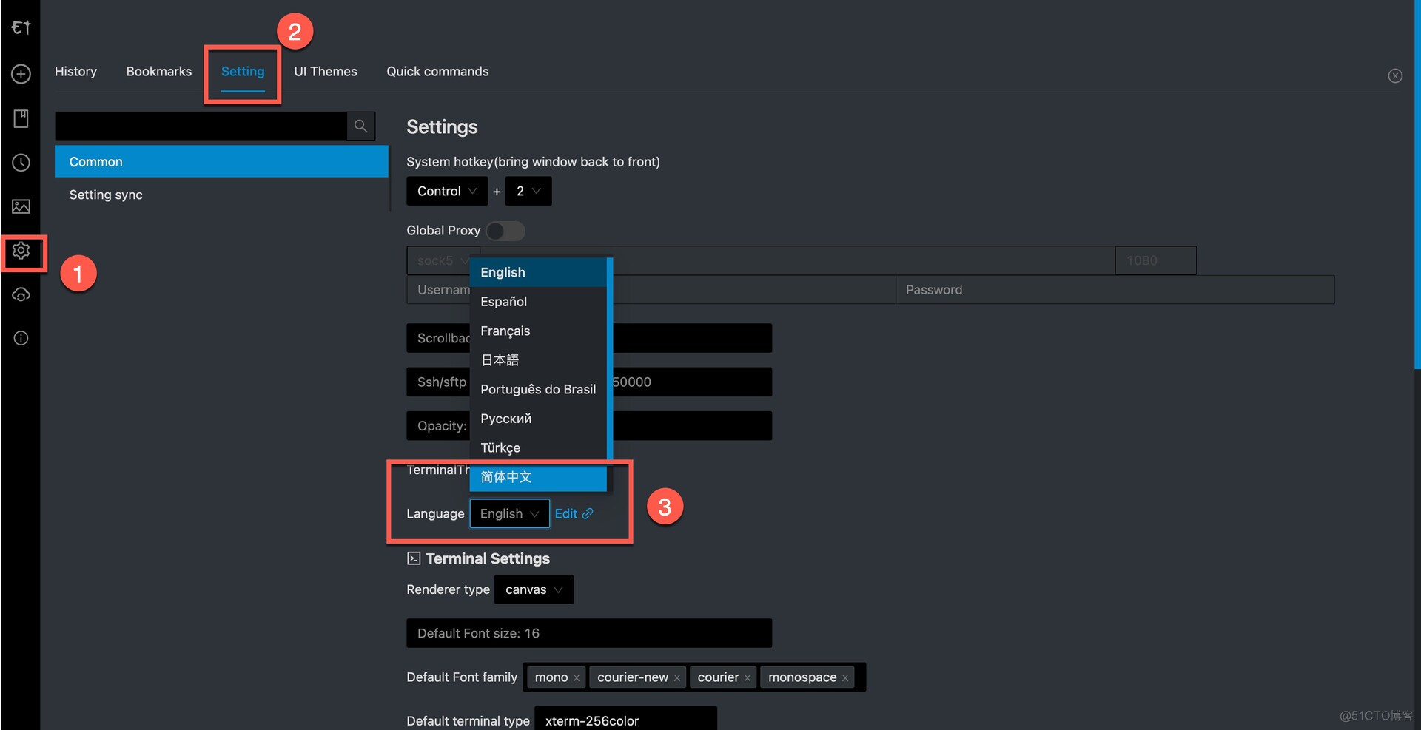Switch to the History tab
This screenshot has width=1421, height=730.
click(75, 71)
